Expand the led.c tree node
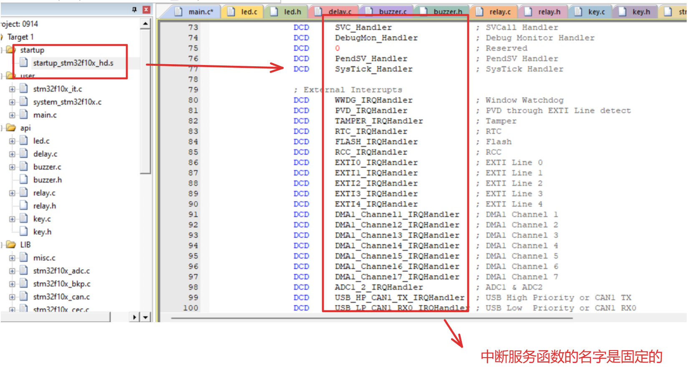The height and width of the screenshot is (368, 688). coord(12,141)
